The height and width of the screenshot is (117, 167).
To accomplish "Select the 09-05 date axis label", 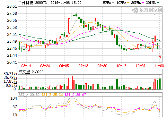I will (64, 66).
